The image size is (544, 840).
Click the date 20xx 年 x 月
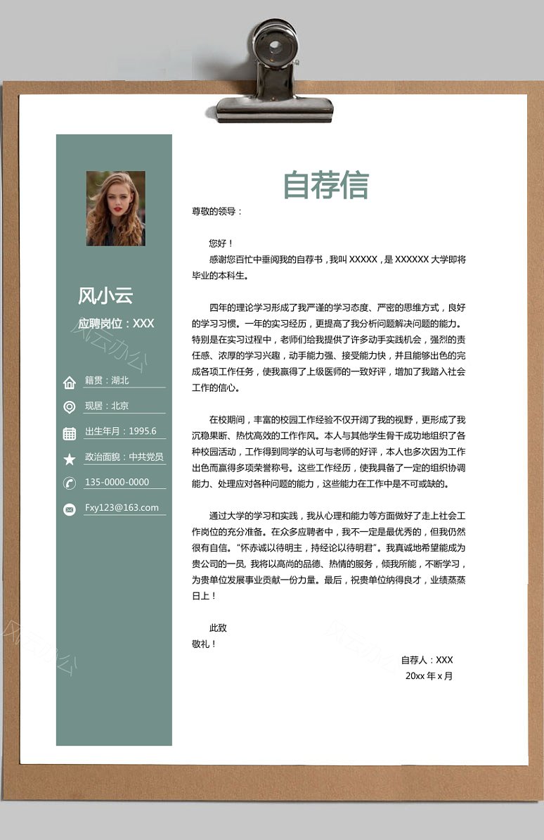pyautogui.click(x=429, y=675)
